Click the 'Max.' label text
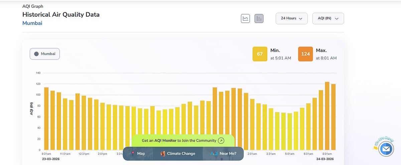Viewport: 401px width, 165px height. [321, 51]
